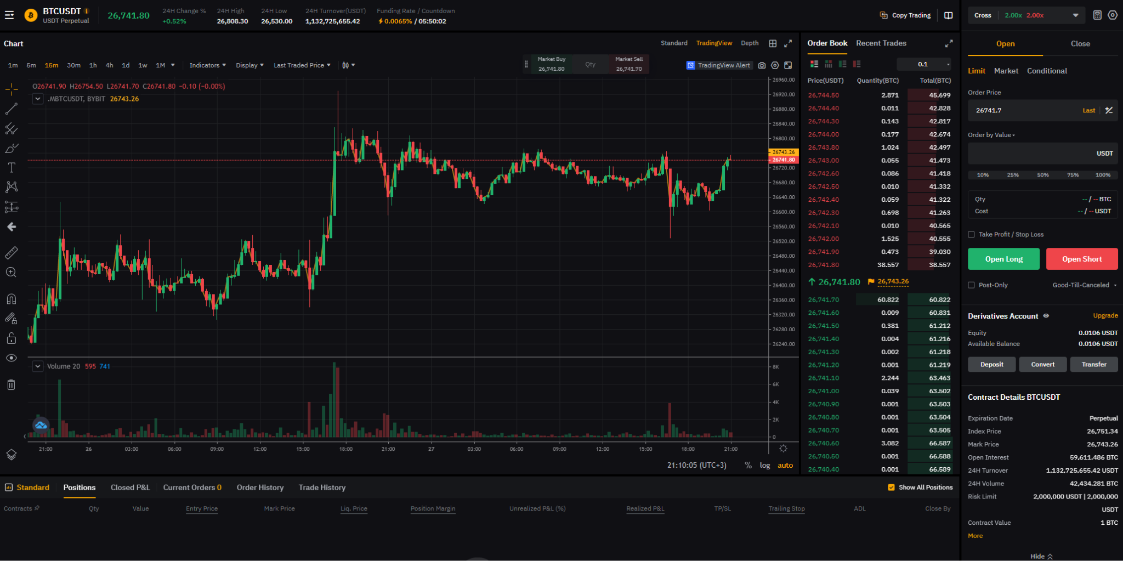
Task: Switch to the Recent Trades tab
Action: point(881,43)
